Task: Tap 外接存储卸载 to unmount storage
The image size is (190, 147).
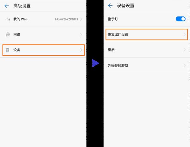Action: tap(118, 65)
